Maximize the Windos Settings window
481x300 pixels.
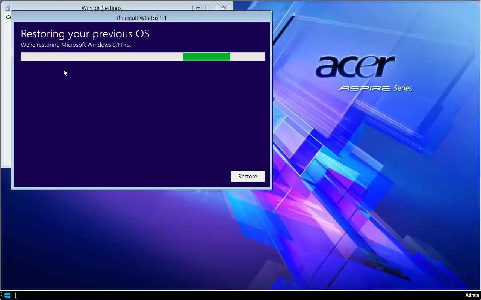[211, 8]
